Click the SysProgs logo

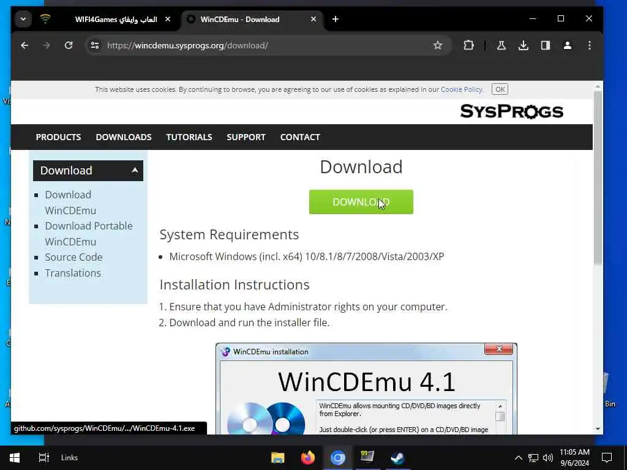click(x=511, y=111)
